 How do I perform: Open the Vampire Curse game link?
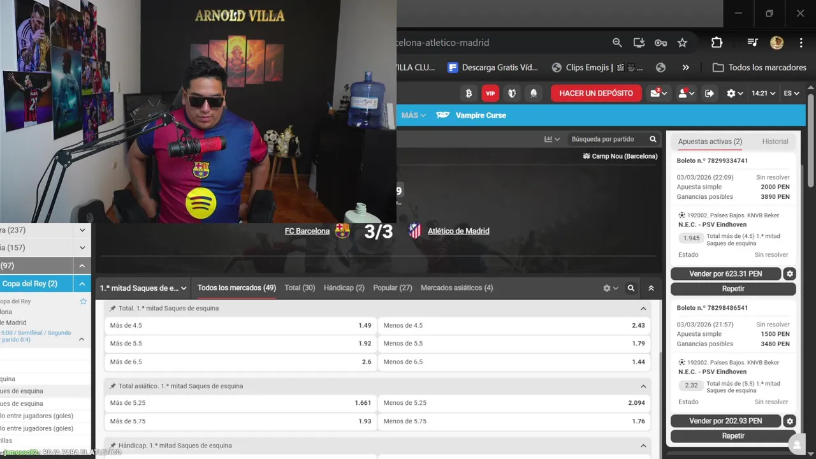(471, 115)
